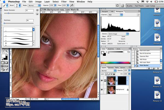
Task: Select the Zoom tool magnifier in toolbox
Action: click(7, 51)
